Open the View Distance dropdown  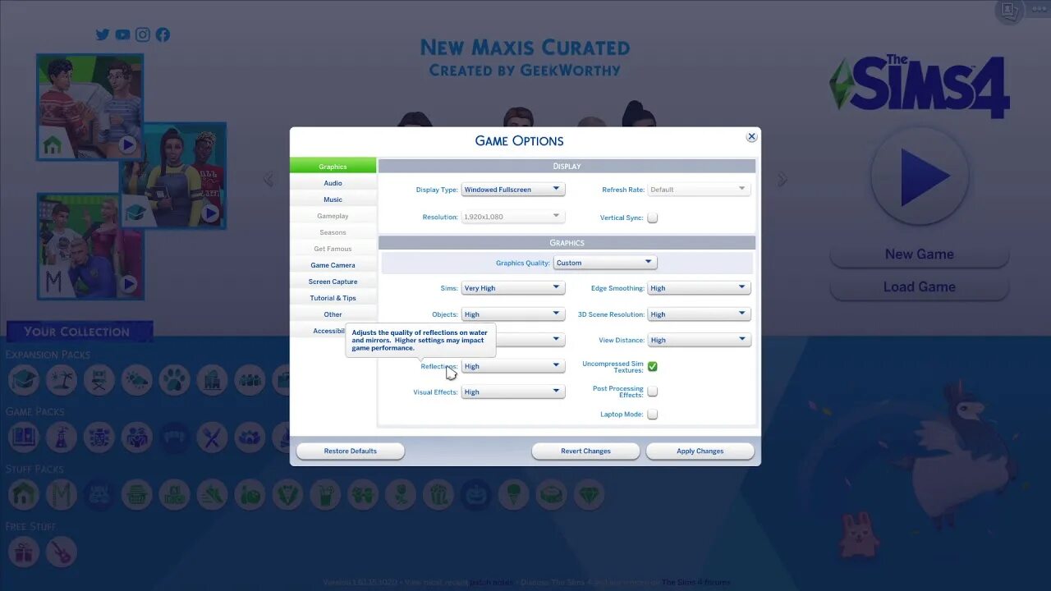[699, 340]
